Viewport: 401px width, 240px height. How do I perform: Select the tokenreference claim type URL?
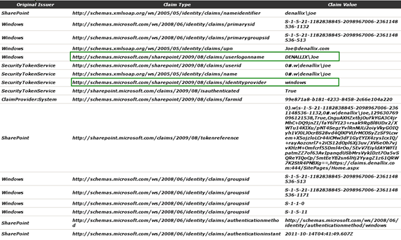(156, 138)
